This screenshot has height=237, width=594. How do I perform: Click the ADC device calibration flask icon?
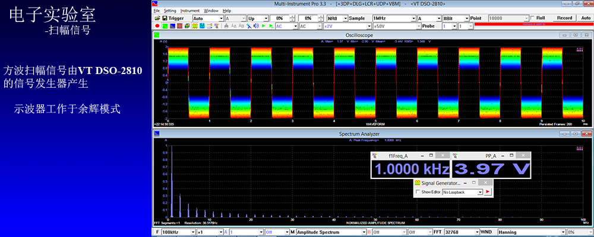(x=226, y=26)
